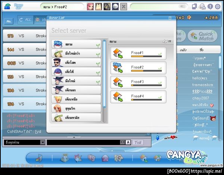This screenshot has height=175, width=224.
Task: Select player chay2007 in user list
Action: click(x=200, y=98)
